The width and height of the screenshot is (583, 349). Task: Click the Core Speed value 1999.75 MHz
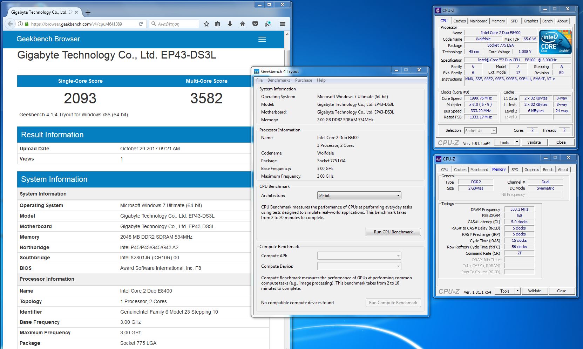(481, 98)
